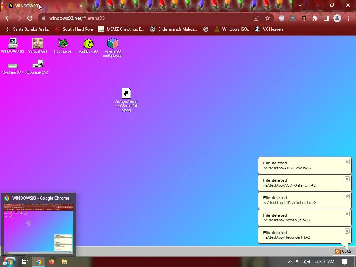Image resolution: width=356 pixels, height=267 pixels.
Task: Click the Chrome taskbar icon
Action: [39, 262]
